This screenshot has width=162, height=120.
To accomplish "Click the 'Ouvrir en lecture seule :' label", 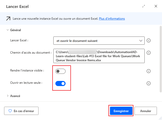I will coord(26,83).
